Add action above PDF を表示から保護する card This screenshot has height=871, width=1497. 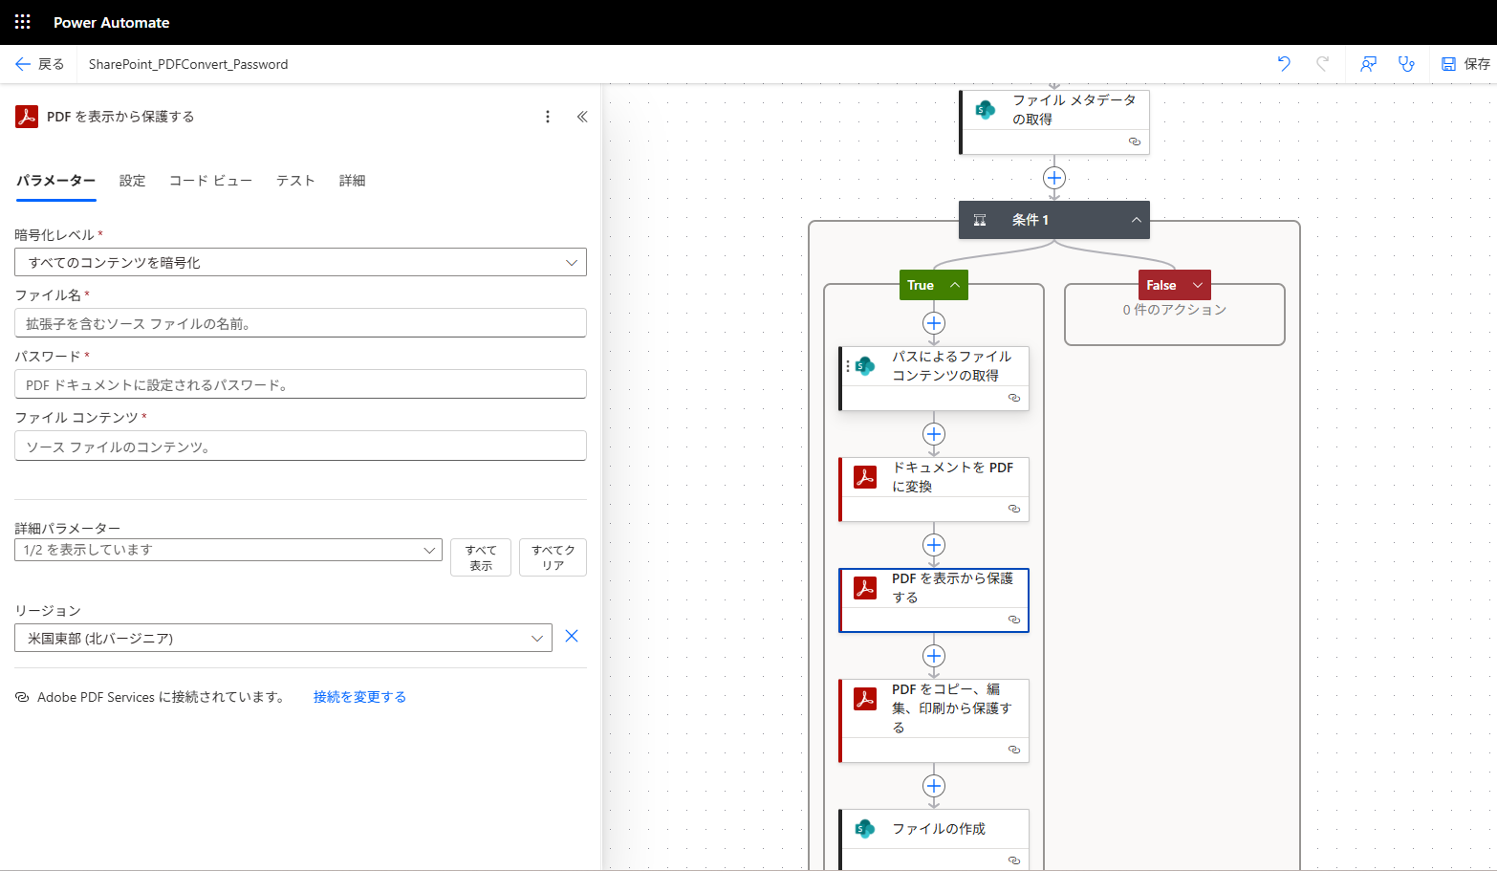tap(934, 545)
